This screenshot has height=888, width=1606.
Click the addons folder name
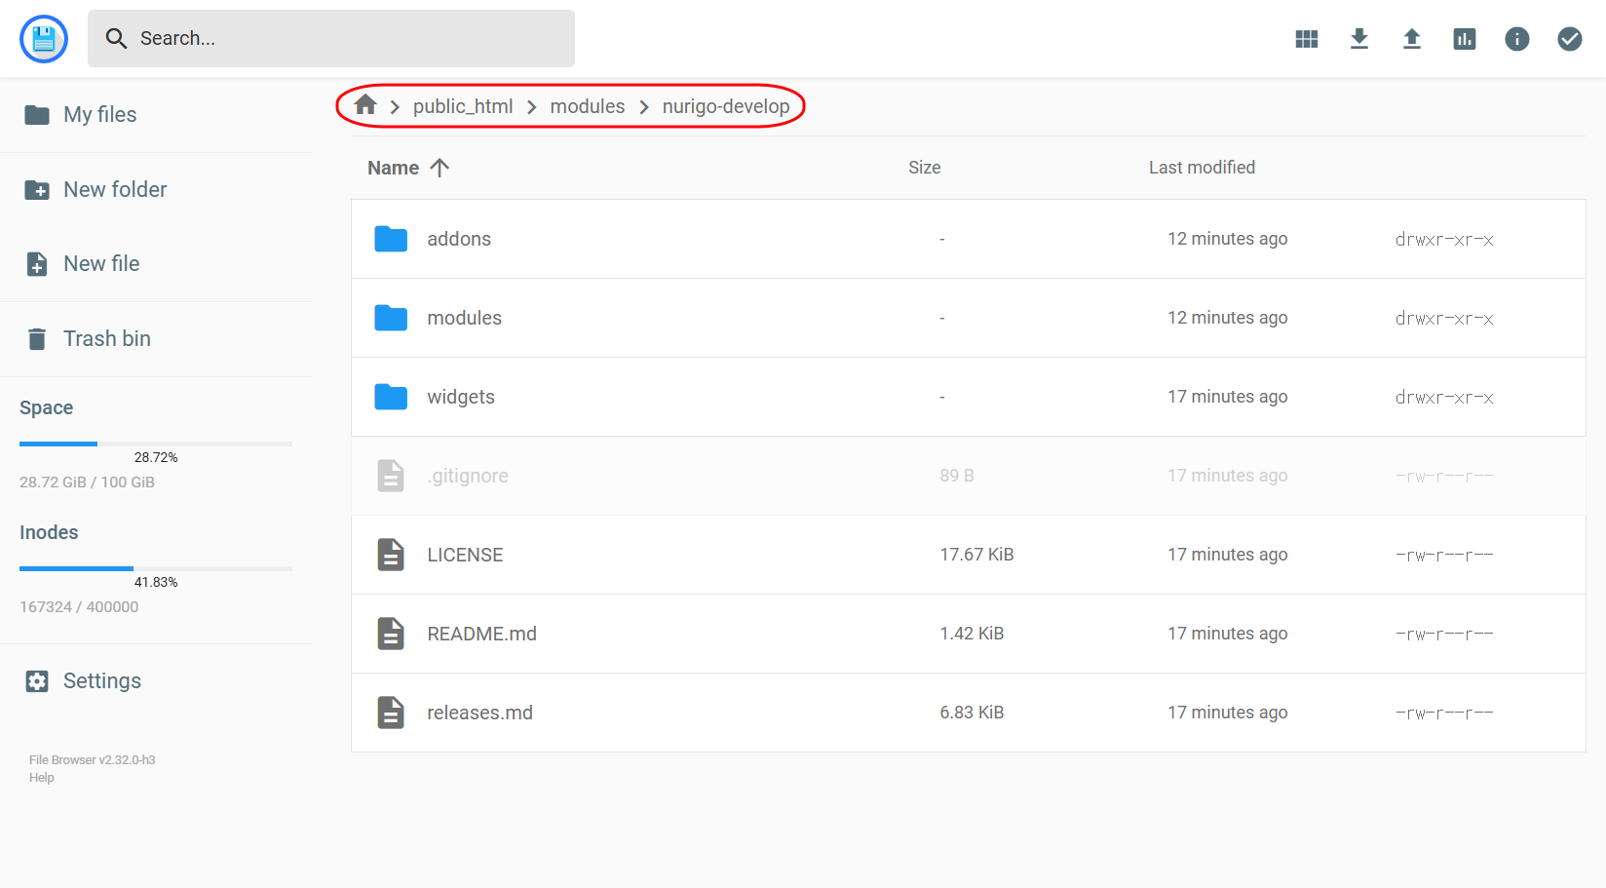click(x=459, y=239)
